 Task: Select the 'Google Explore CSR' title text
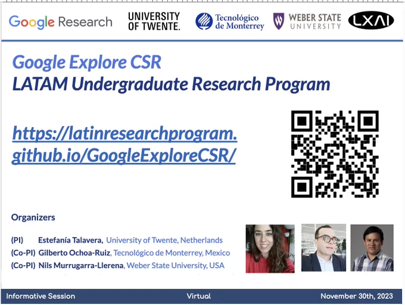point(87,62)
